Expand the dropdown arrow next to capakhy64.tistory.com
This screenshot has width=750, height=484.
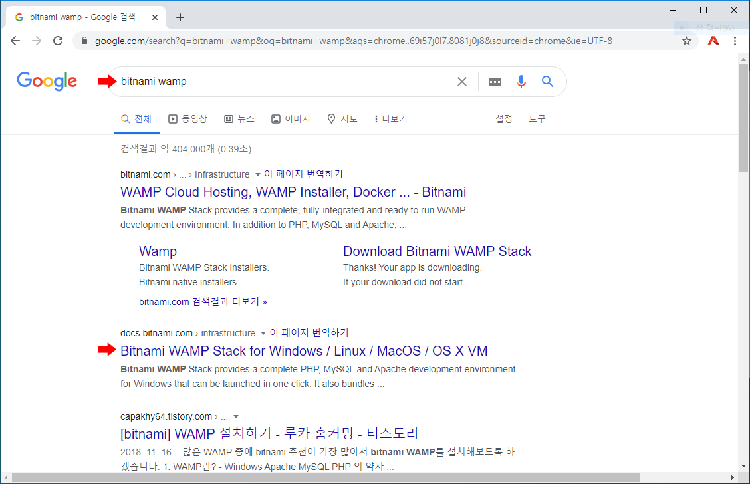point(236,417)
